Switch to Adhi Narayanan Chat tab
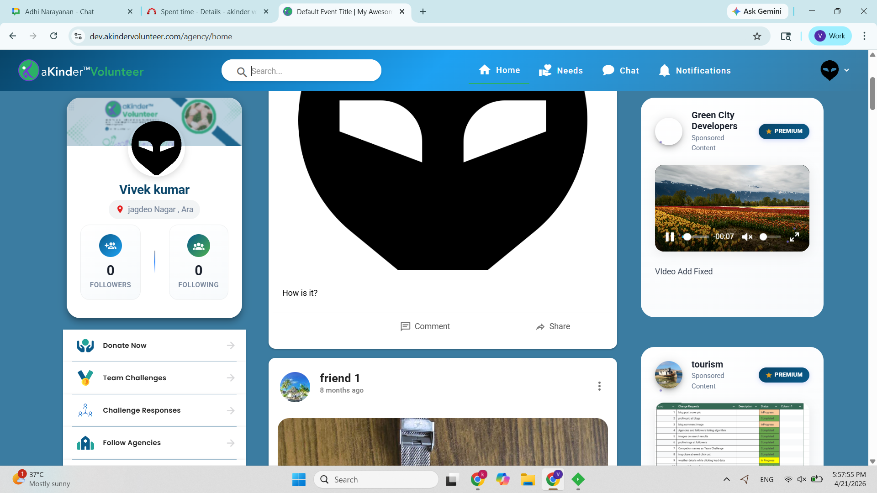The width and height of the screenshot is (877, 493). coord(59,12)
